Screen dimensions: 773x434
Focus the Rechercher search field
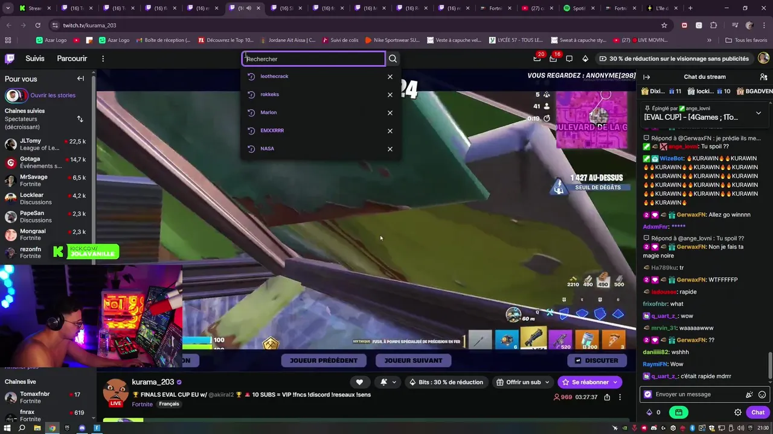tap(314, 58)
